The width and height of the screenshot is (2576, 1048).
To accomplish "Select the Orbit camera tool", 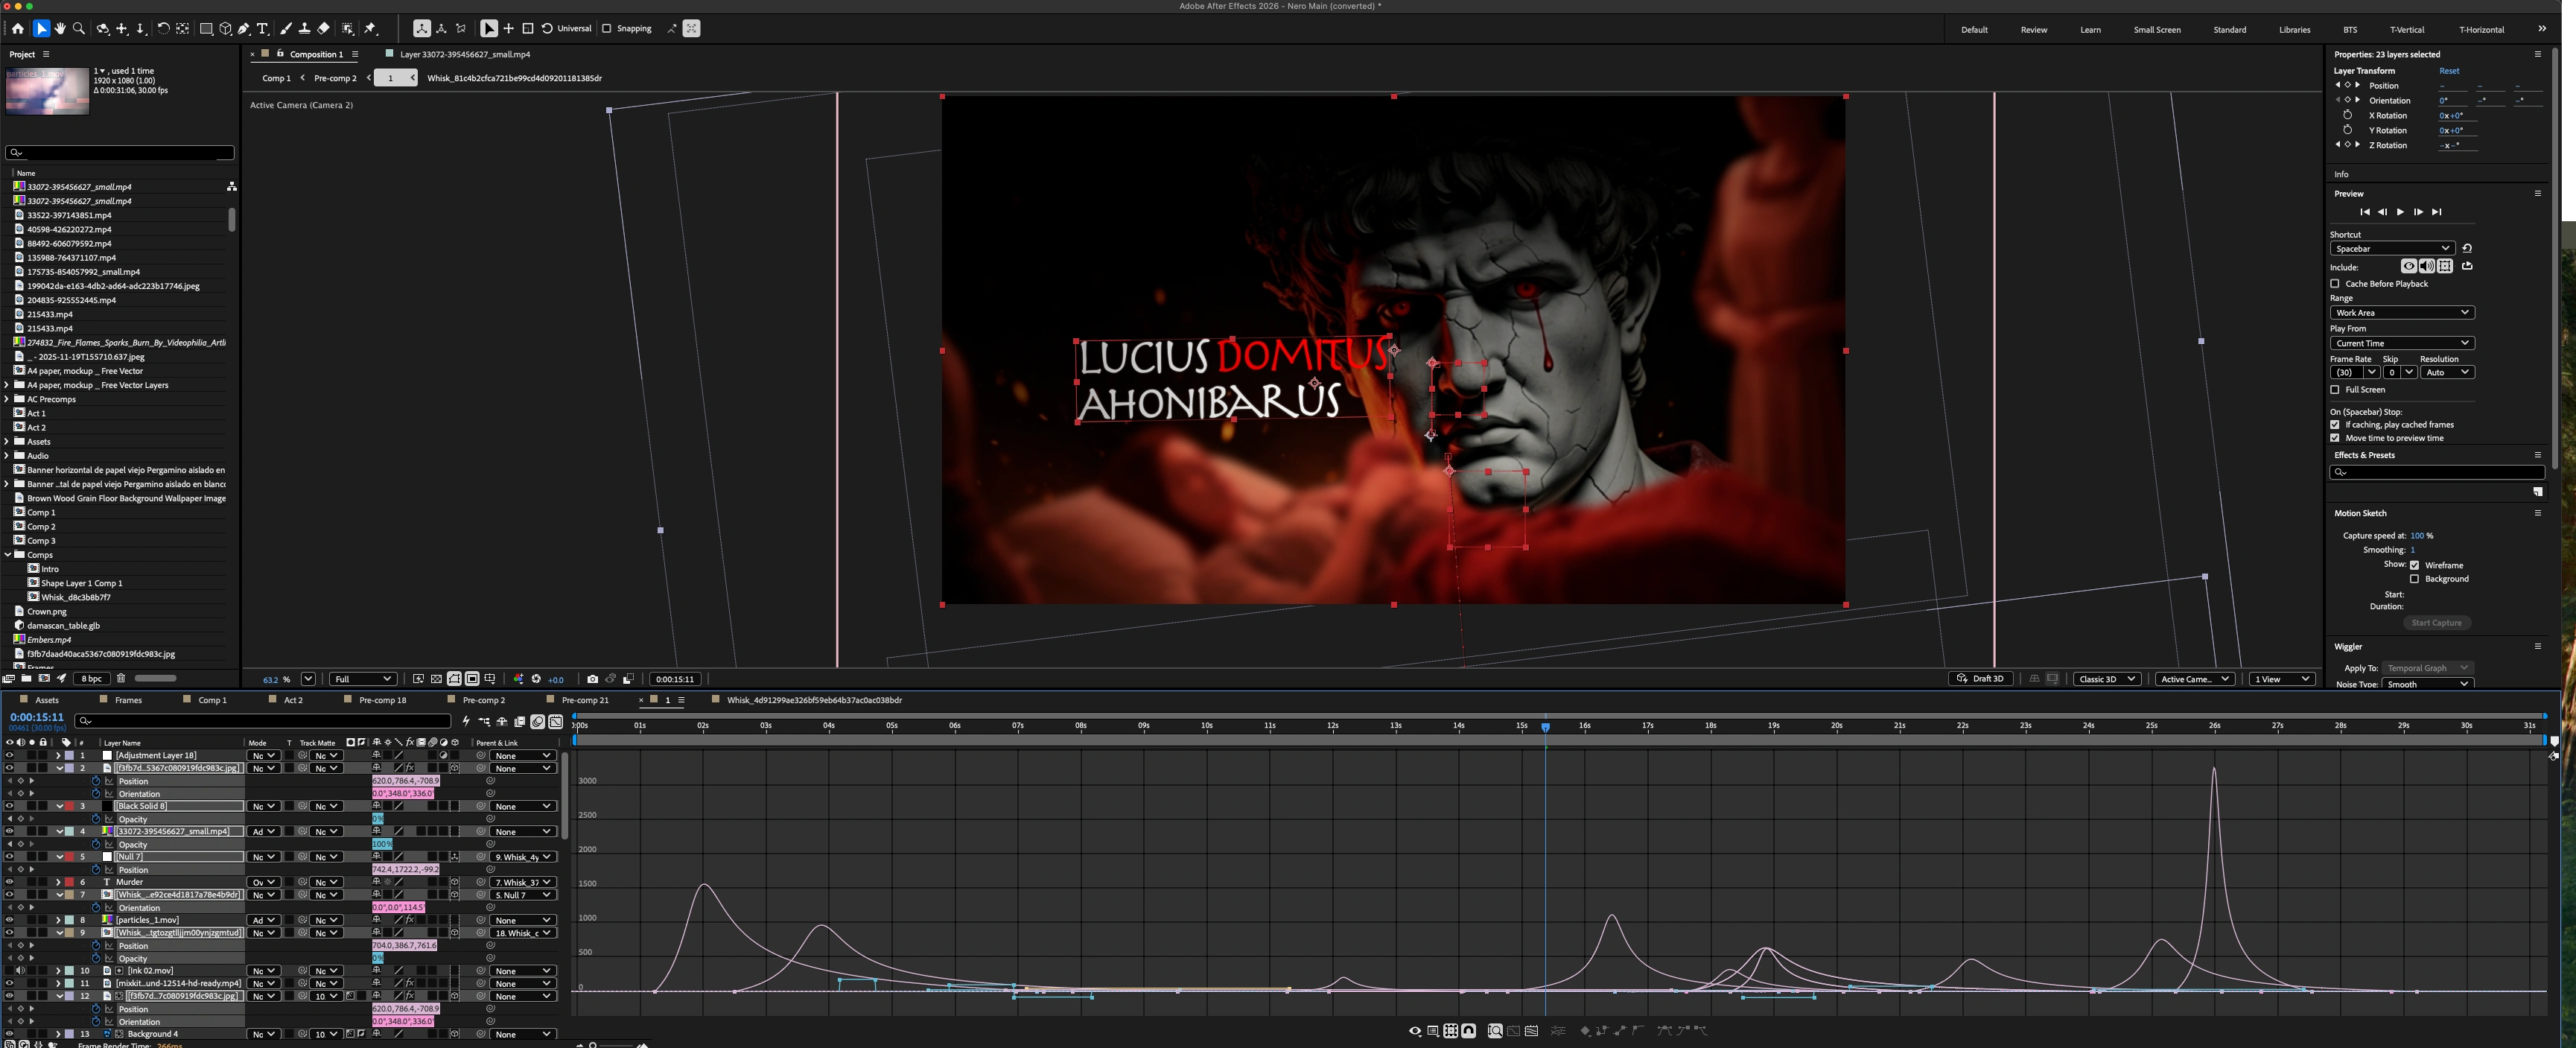I will pyautogui.click(x=103, y=29).
